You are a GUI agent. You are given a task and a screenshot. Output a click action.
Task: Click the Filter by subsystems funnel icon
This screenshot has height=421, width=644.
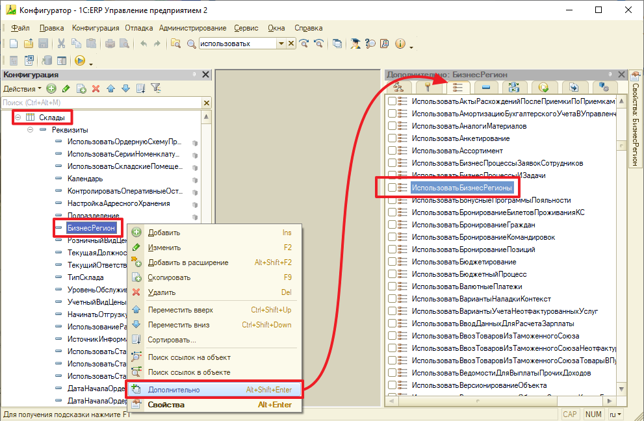tap(156, 88)
